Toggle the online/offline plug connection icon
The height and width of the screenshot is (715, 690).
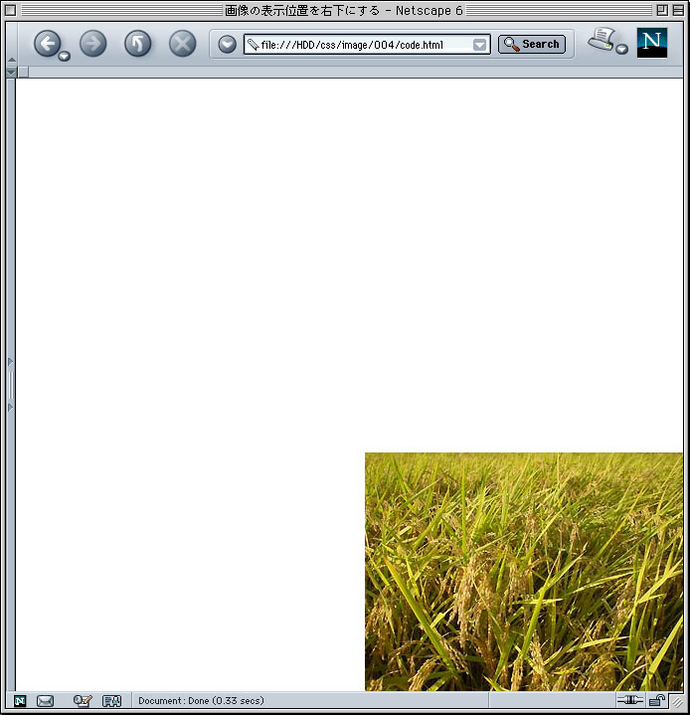pos(629,700)
